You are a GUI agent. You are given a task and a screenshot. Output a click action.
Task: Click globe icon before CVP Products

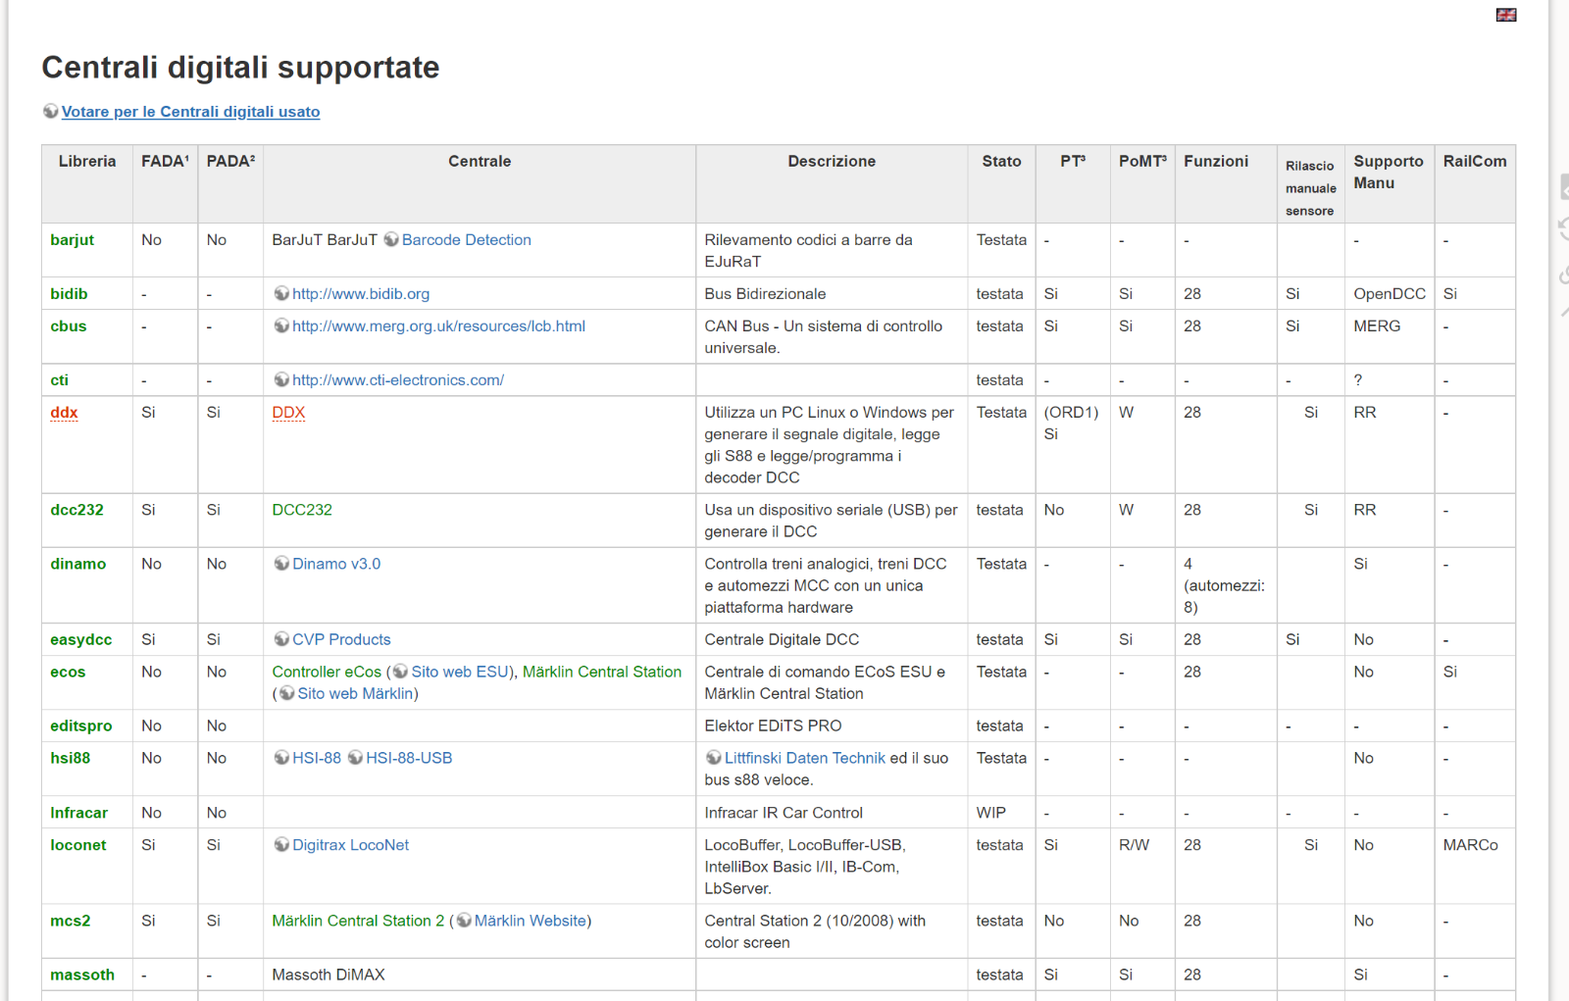(x=281, y=639)
